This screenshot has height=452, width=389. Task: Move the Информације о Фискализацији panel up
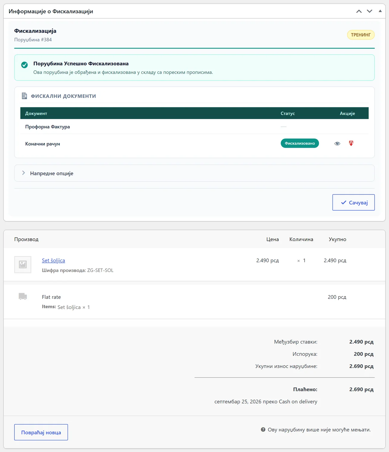[x=359, y=11]
